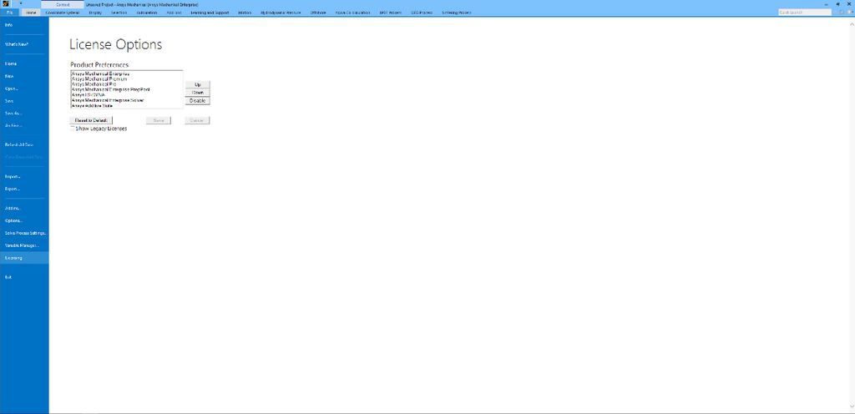This screenshot has width=855, height=414.
Task: Open the File tab
Action: 10,12
